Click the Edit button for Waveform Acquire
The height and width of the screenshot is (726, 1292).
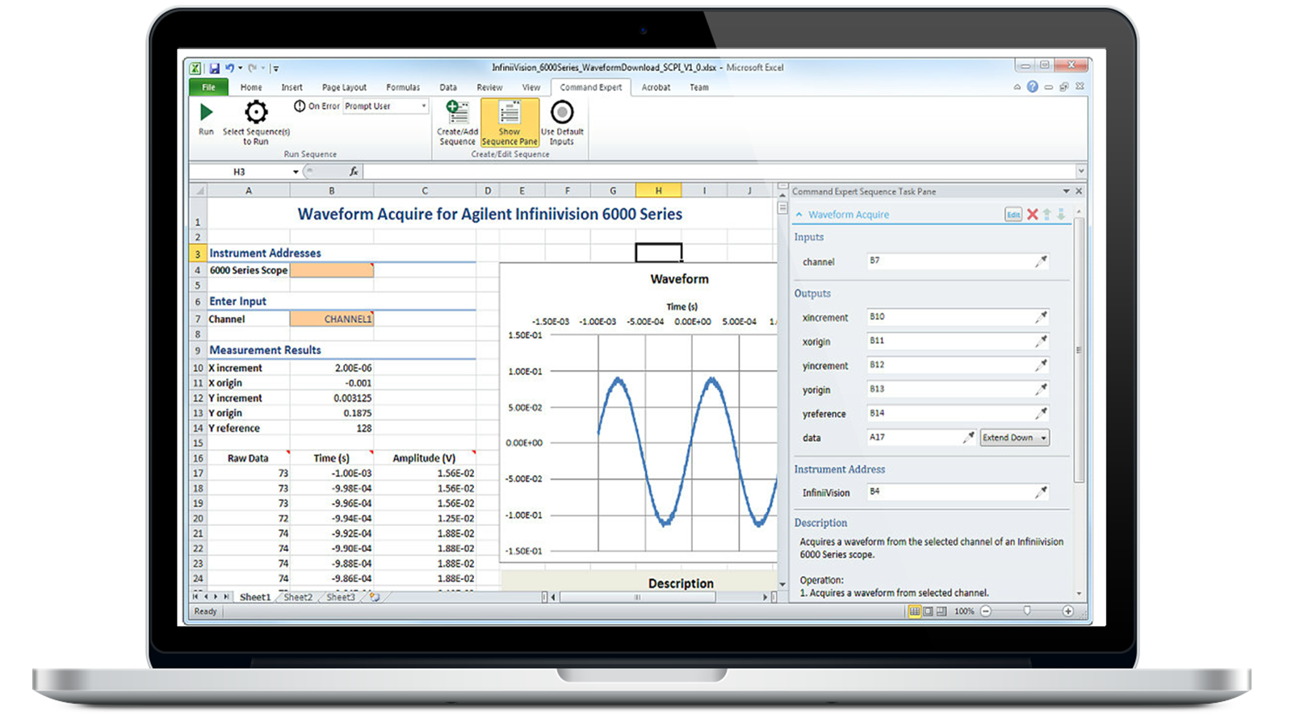(1013, 215)
